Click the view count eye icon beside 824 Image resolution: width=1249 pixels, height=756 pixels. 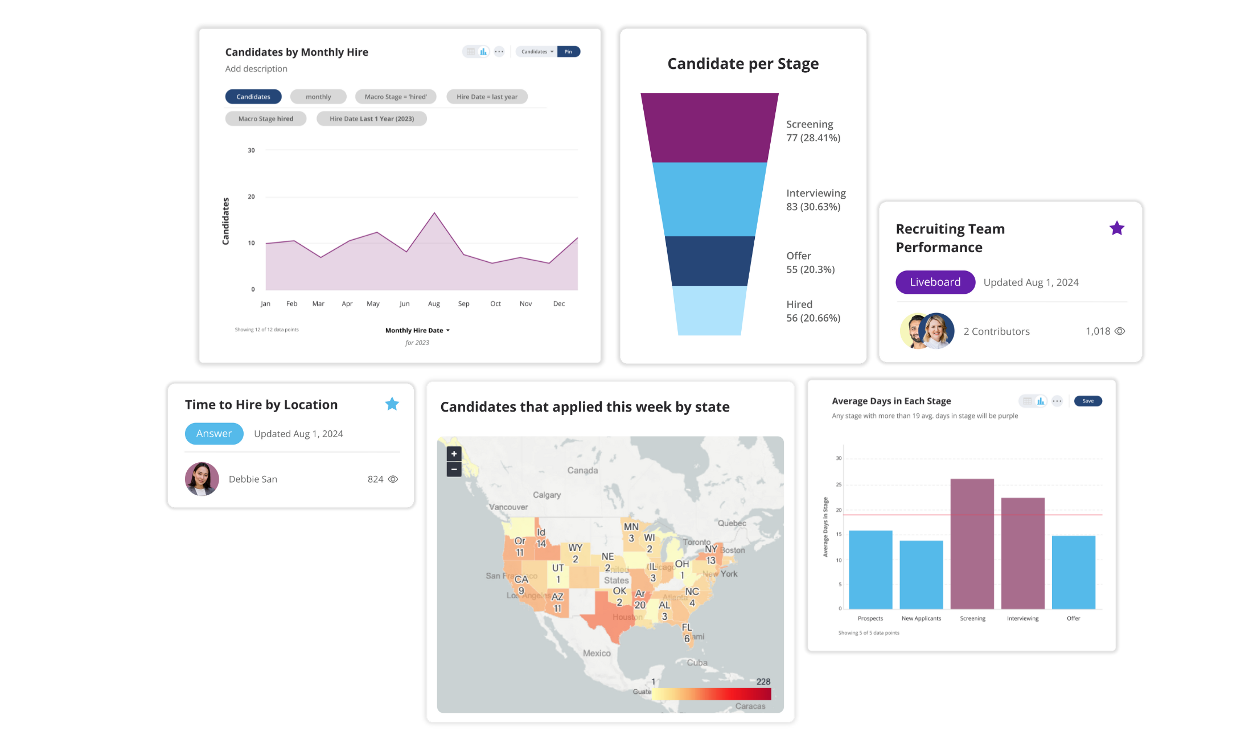pos(393,479)
